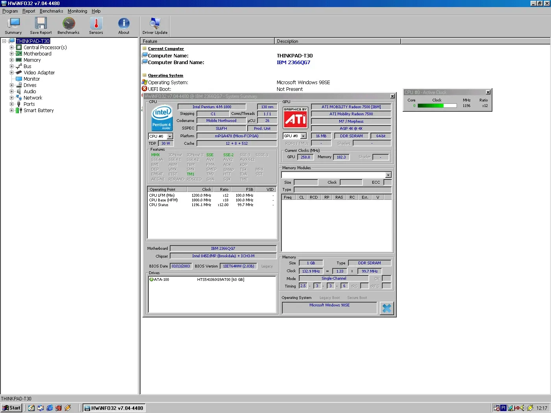Click the Feature column header
The height and width of the screenshot is (413, 551).
207,41
